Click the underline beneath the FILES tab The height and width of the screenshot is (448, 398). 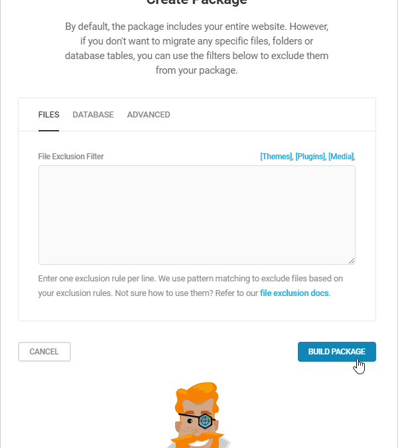(49, 131)
